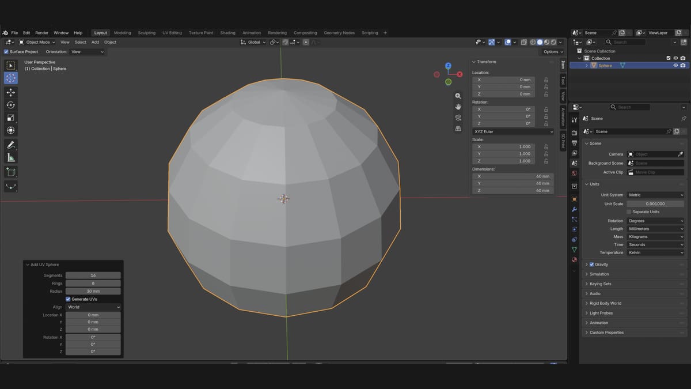Screen dimensions: 691x389
Task: Open the Tool properties tab icon
Action: coord(574,120)
